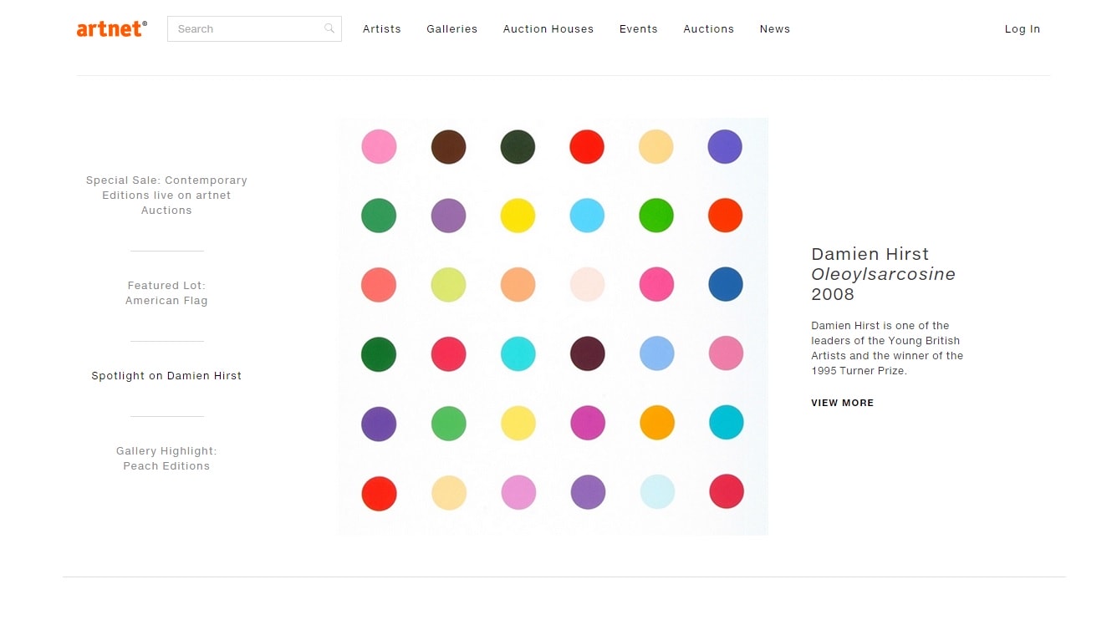
Task: Click the search magnifier icon
Action: [x=329, y=28]
